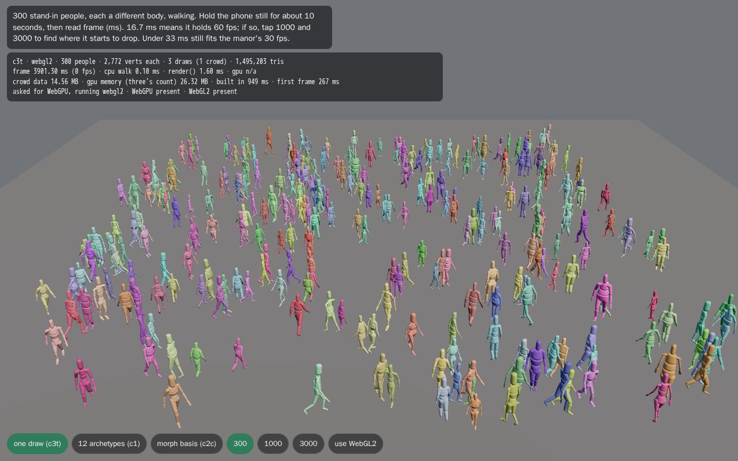The height and width of the screenshot is (461, 738).
Task: Click the 'frame 3901.30 ms (0 fps)' stat line
Action: (134, 71)
